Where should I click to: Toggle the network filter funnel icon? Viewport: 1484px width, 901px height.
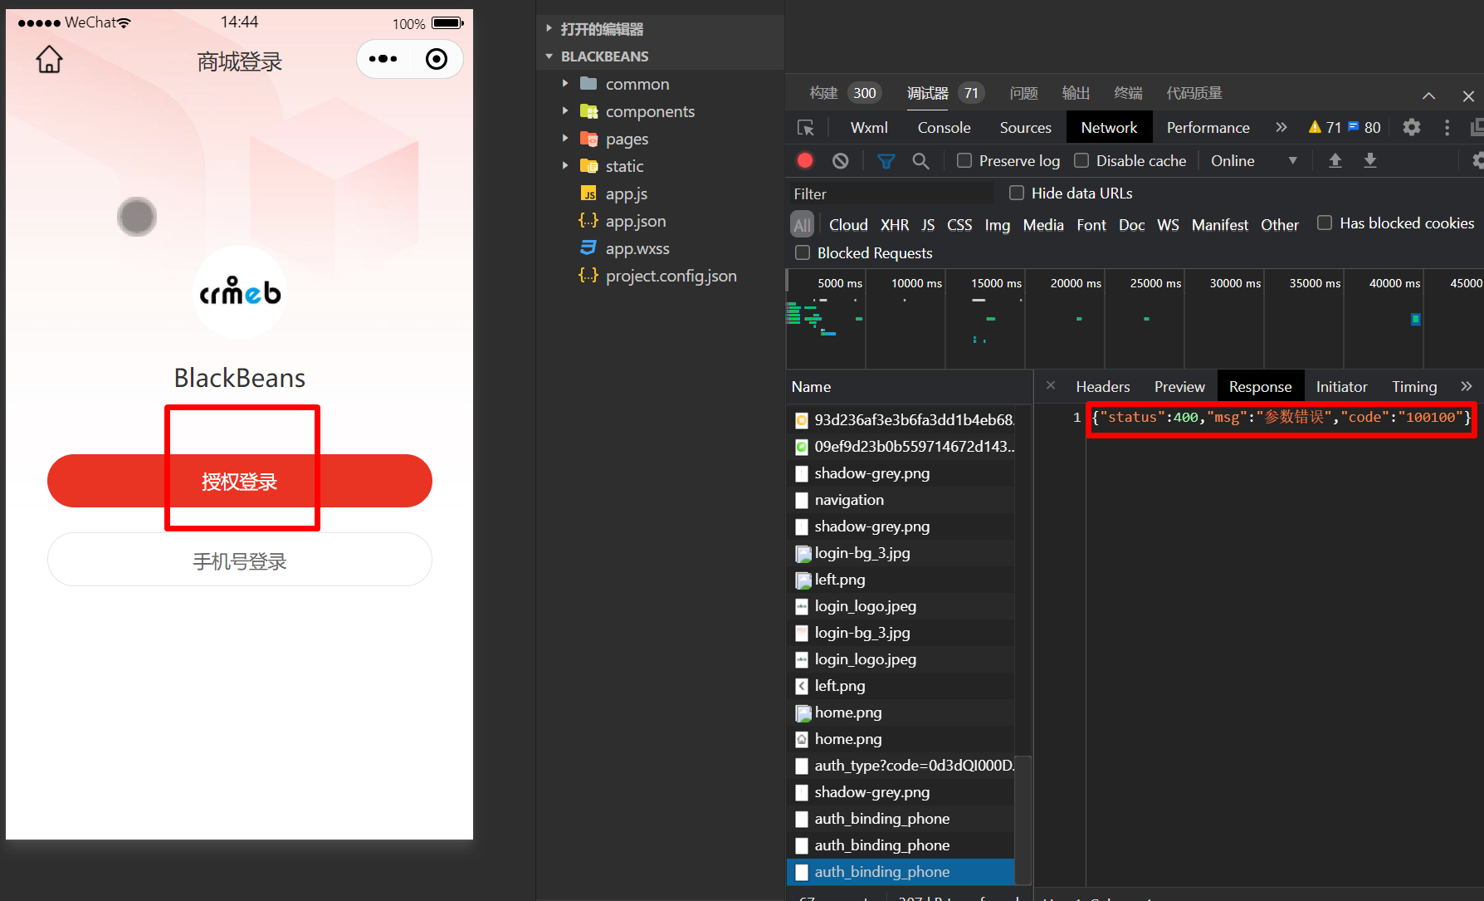[x=886, y=161]
